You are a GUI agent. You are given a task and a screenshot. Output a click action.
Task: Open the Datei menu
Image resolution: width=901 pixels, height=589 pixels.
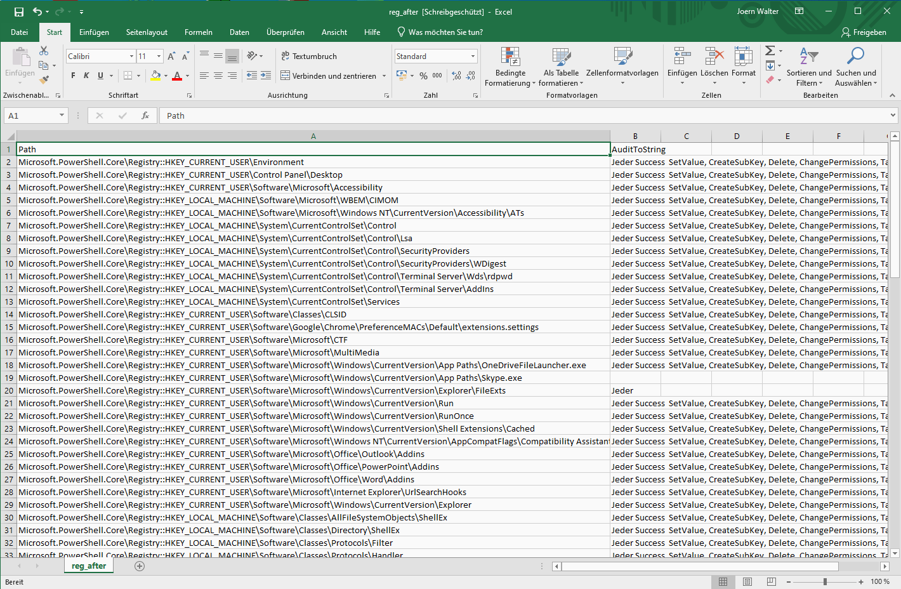tap(19, 32)
